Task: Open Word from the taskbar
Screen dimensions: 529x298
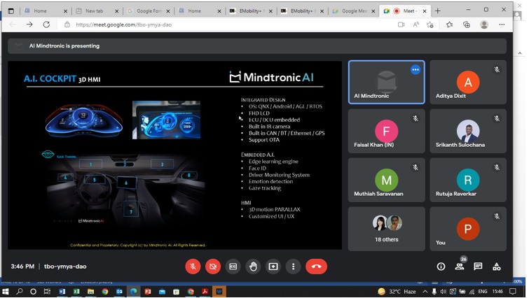Action: pyautogui.click(x=62, y=292)
